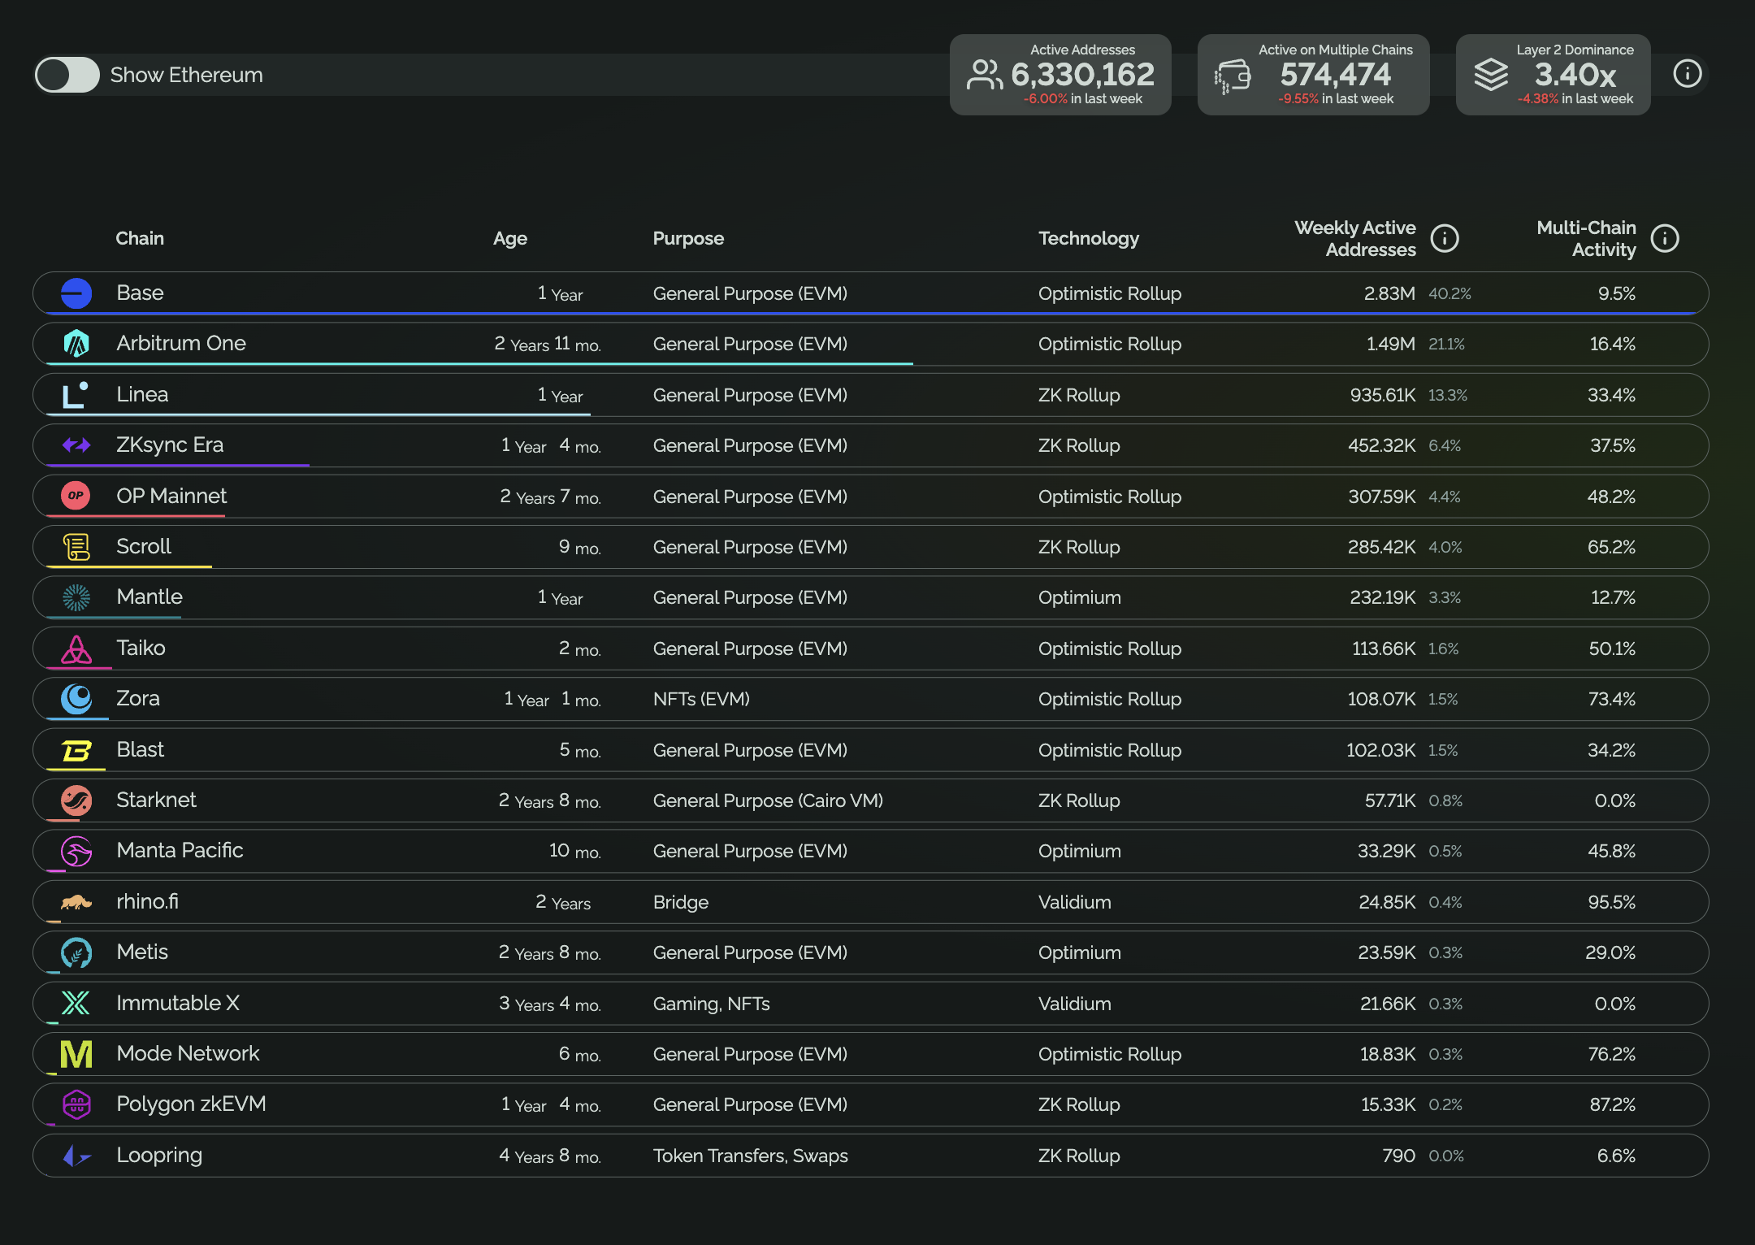Select the Taiko chain name
Screen dimensions: 1755x1245
141,648
